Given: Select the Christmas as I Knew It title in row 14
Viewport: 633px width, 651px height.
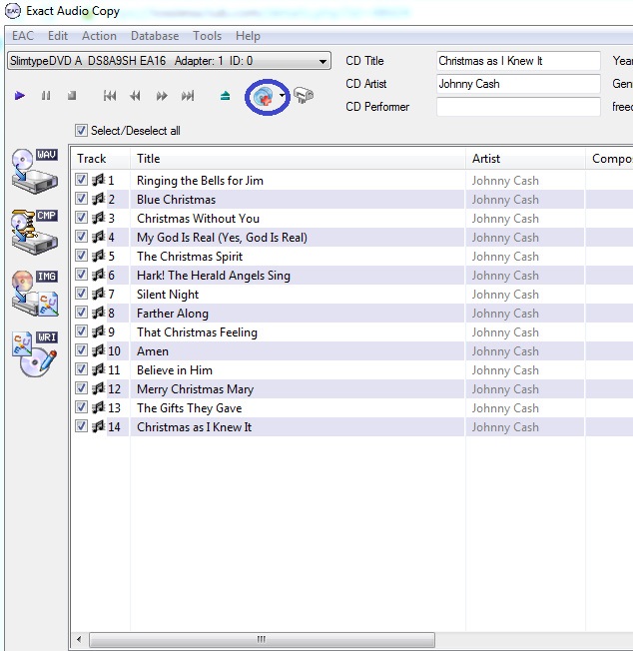Looking at the screenshot, I should click(195, 426).
